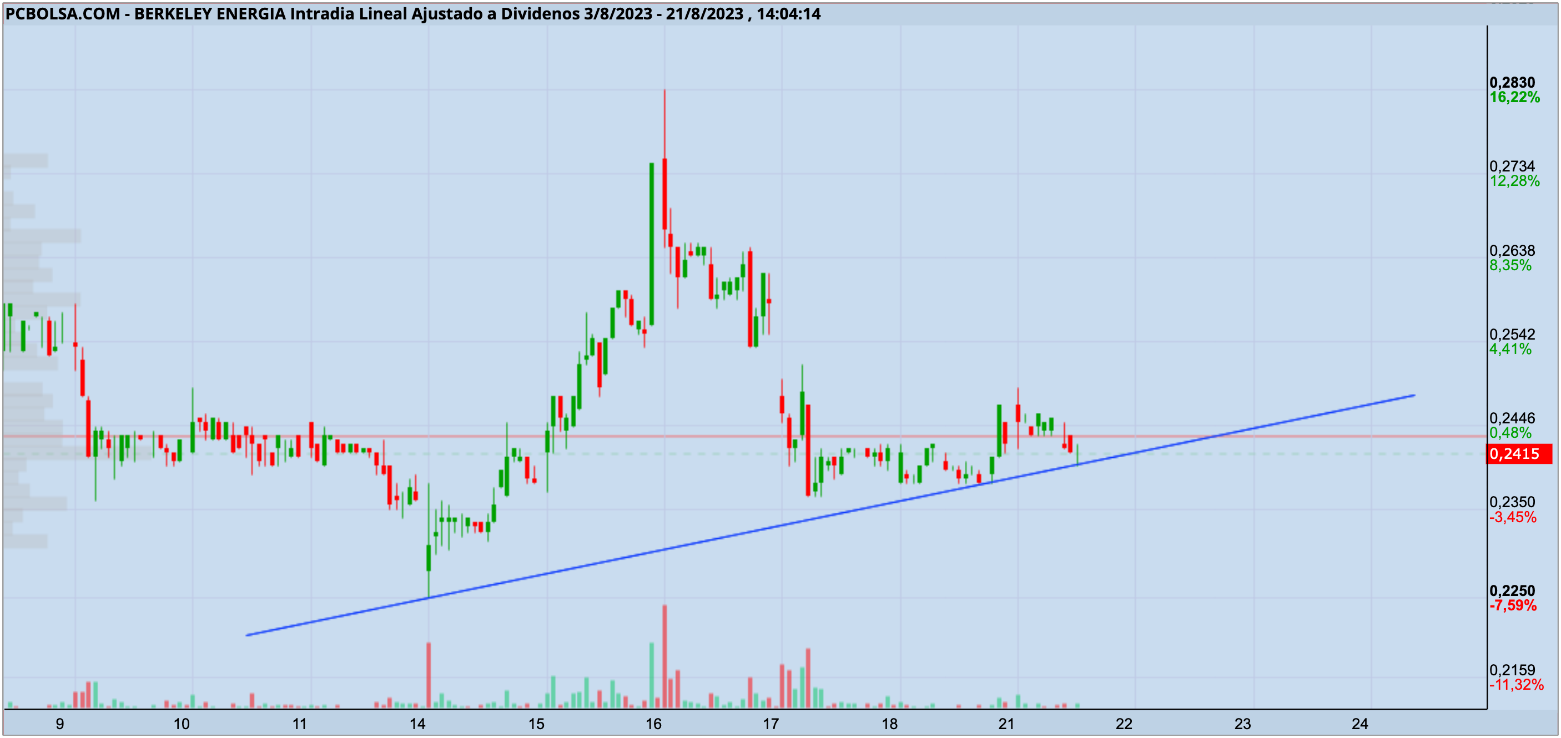Click the 0,48% percentage label
This screenshot has width=1561, height=738.
coord(1510,433)
